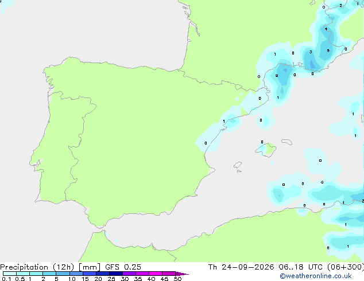364x281 pixels.
Task: Click the 20 tick label on legend
Action: 98,279
